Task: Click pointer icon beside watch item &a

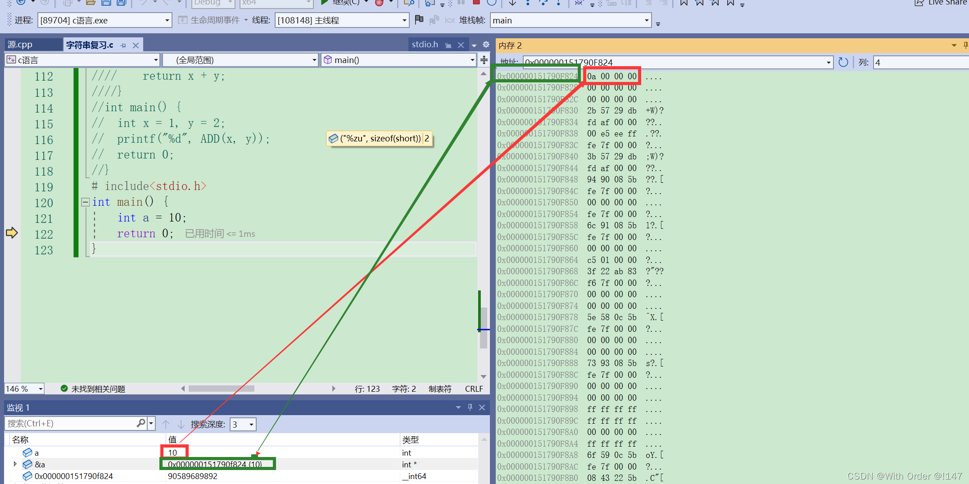Action: (27, 464)
